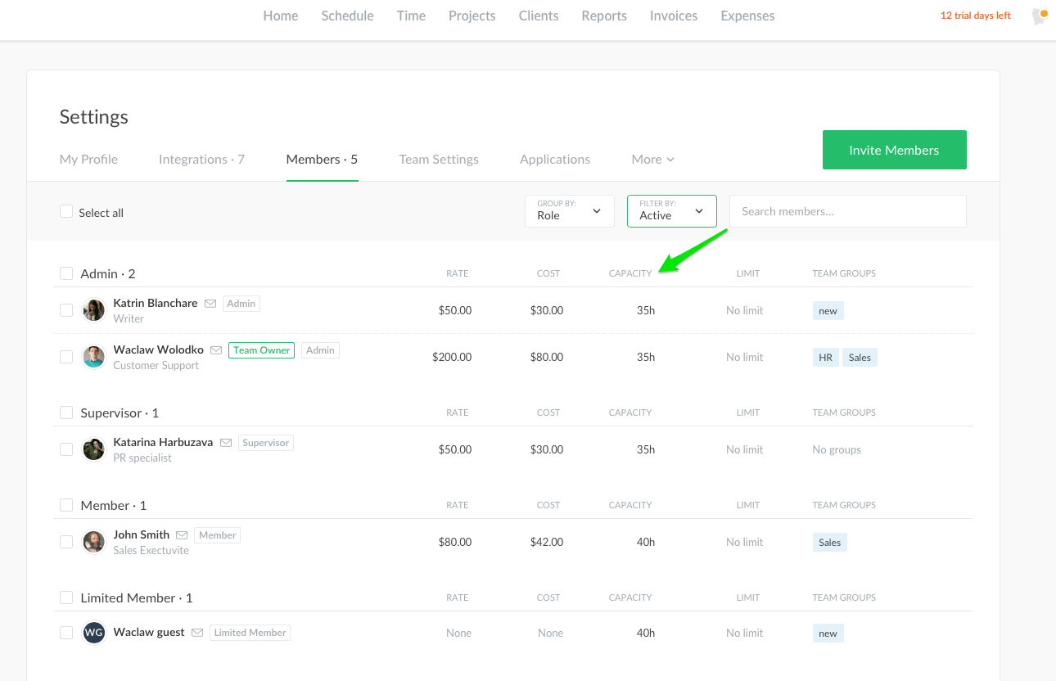
Task: Tick the checkbox for the Admin group
Action: pos(66,273)
